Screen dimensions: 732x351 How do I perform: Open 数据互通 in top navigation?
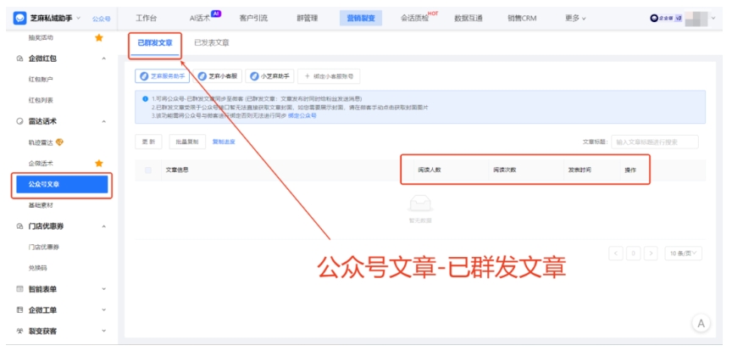tap(469, 19)
